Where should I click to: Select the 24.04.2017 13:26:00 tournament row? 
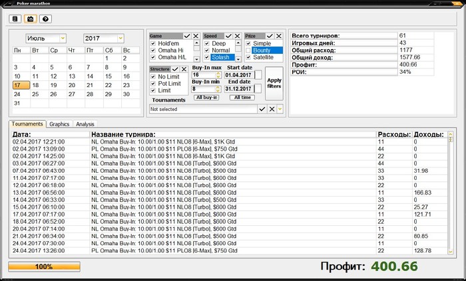tap(230, 250)
